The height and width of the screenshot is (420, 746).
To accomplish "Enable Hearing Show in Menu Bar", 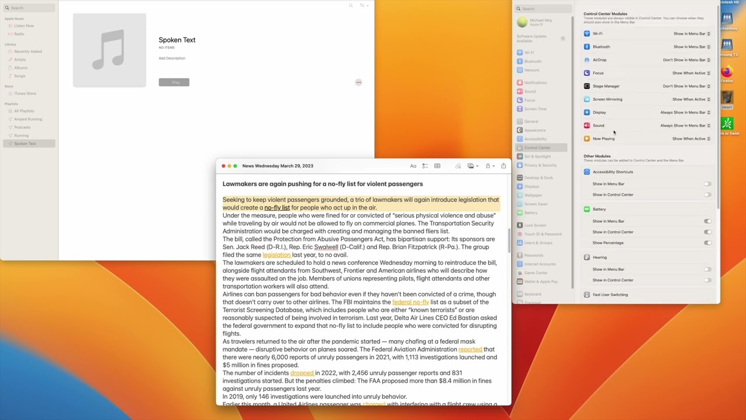I will [707, 269].
